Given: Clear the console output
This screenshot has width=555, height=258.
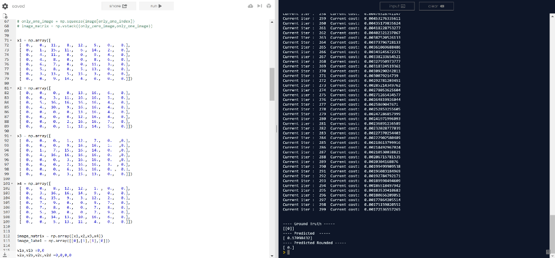Looking at the screenshot, I should pyautogui.click(x=436, y=6).
